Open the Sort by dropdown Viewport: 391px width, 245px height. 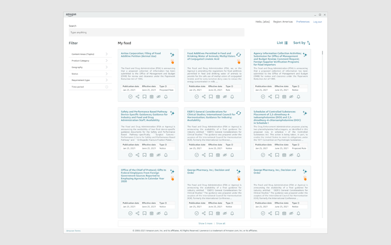pos(301,43)
